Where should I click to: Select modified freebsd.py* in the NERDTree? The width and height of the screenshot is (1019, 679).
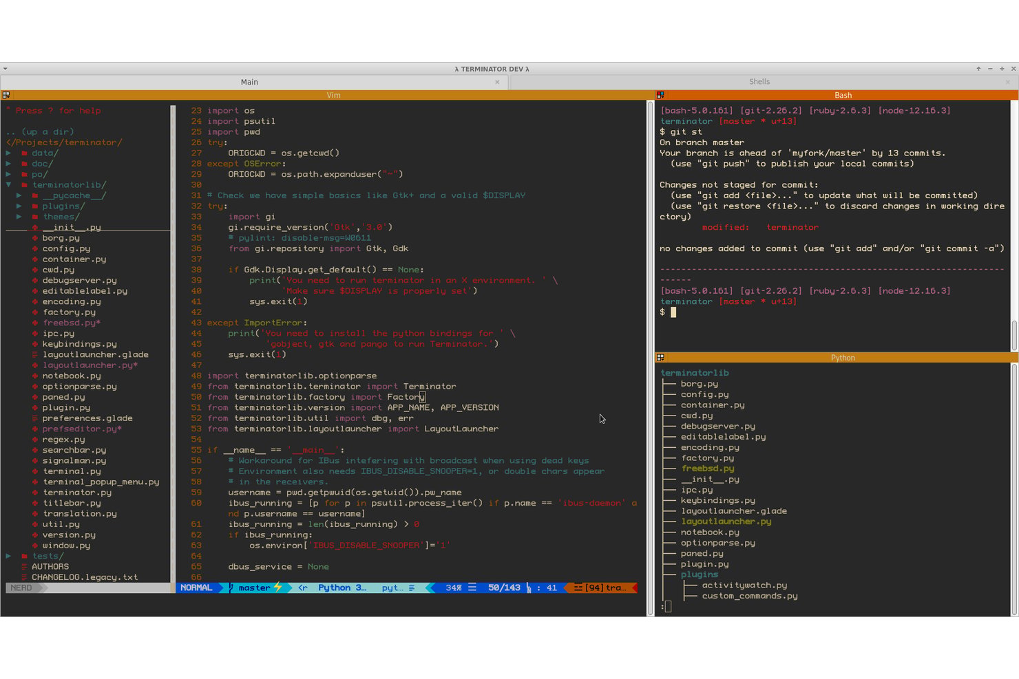click(72, 323)
